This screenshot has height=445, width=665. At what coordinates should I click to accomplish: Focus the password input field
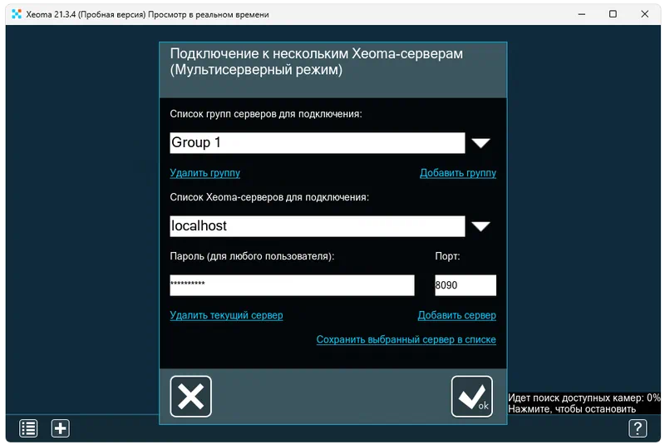click(293, 285)
